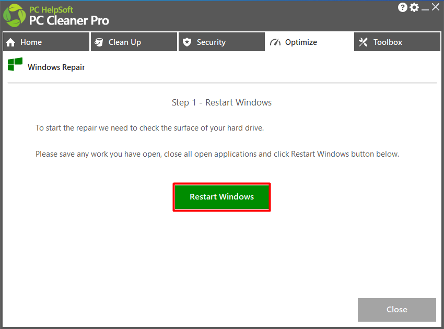The image size is (444, 329).
Task: Click the green Windows Repair logo icon
Action: click(15, 64)
